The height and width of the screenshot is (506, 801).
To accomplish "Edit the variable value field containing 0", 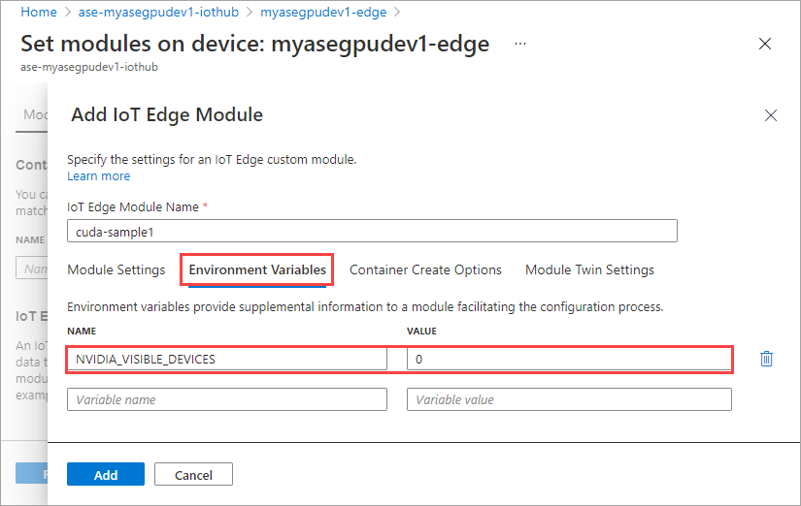I will [x=569, y=359].
